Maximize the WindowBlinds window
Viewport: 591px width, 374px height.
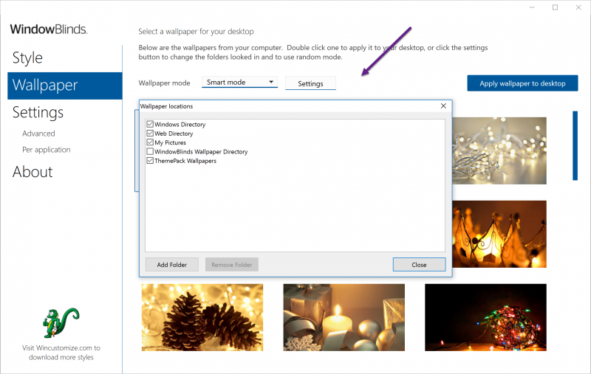pyautogui.click(x=555, y=7)
